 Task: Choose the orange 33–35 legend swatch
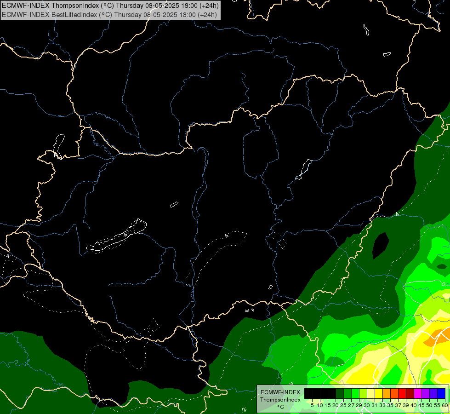coord(387,393)
